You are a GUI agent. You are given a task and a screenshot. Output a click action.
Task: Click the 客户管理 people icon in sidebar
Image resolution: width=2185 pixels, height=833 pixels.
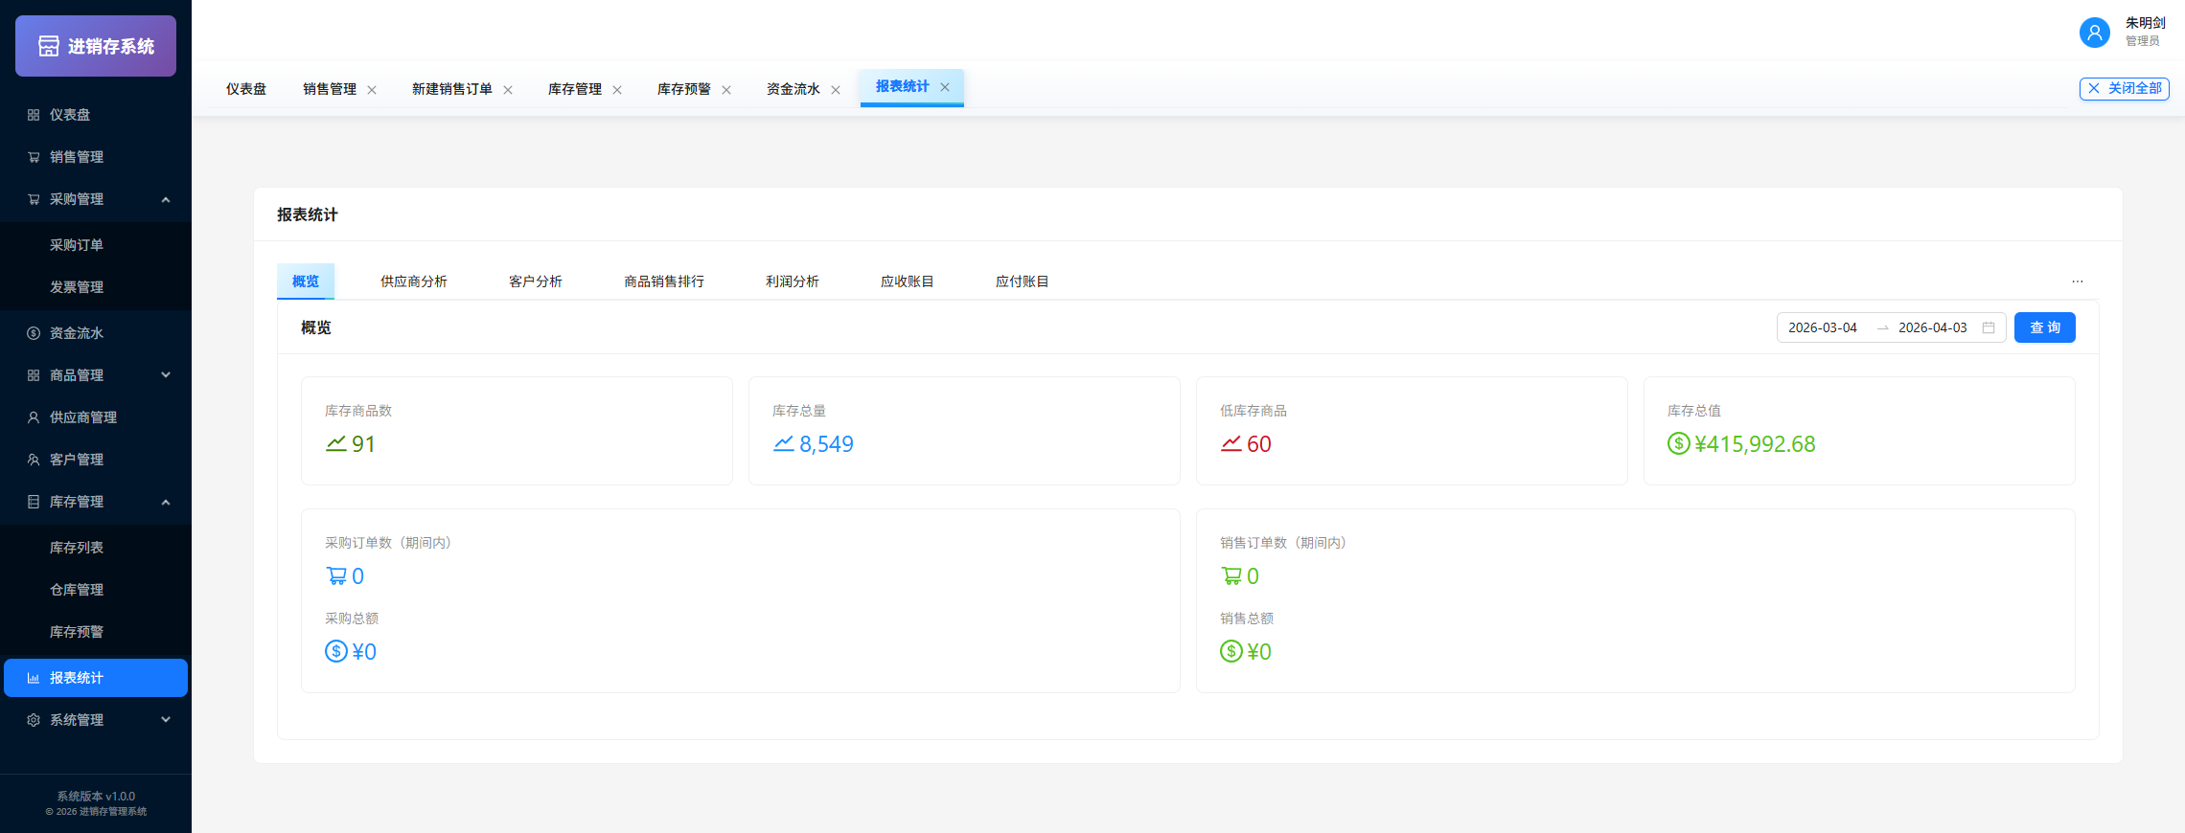pyautogui.click(x=34, y=460)
